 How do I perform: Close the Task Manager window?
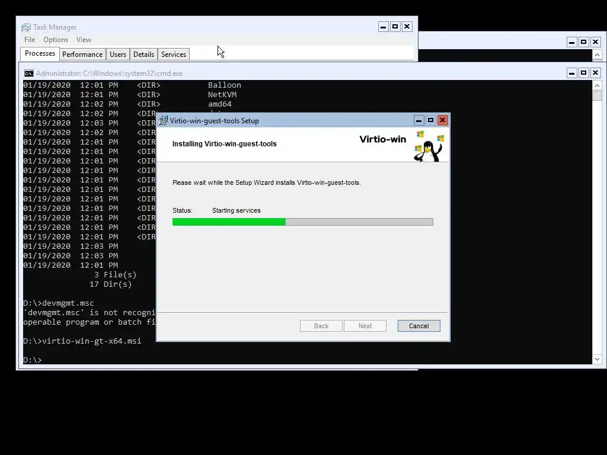(407, 27)
